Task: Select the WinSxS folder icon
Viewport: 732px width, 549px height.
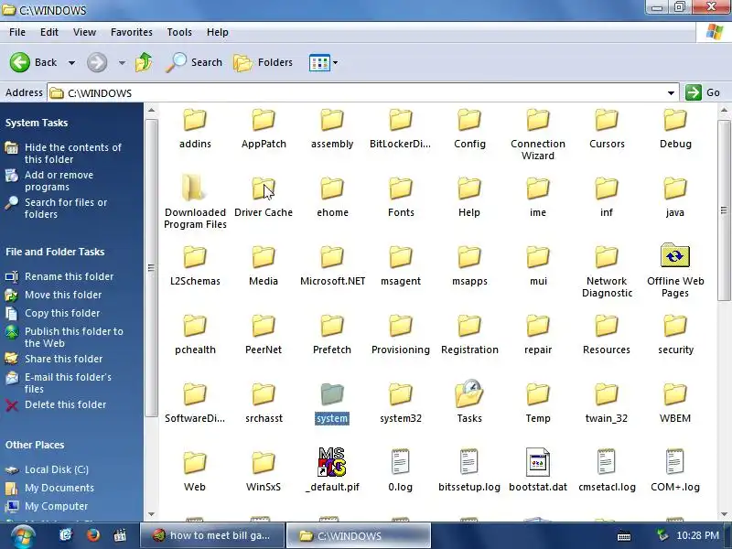Action: (x=264, y=463)
